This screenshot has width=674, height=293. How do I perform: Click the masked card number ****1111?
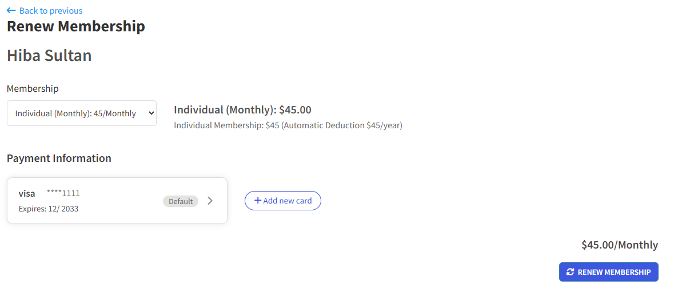[63, 194]
